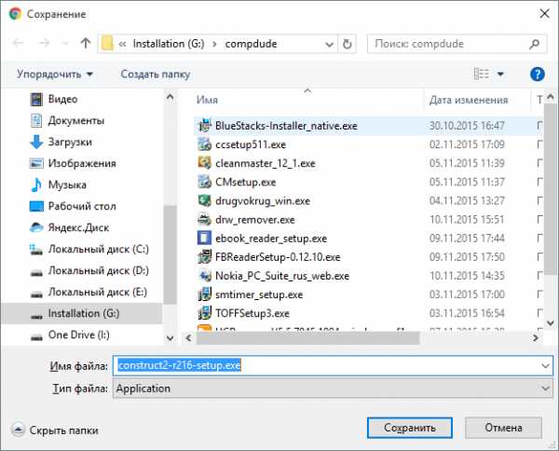Select Локальный диск (C:)
Image resolution: width=559 pixels, height=451 pixels.
(x=99, y=249)
